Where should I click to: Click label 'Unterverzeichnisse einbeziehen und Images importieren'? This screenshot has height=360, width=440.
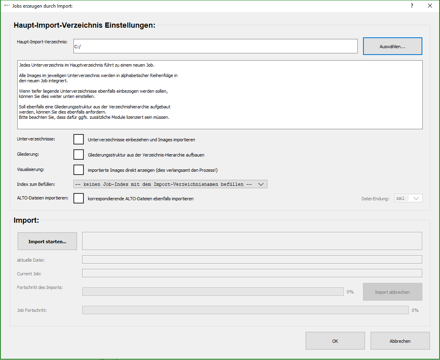[x=142, y=140]
